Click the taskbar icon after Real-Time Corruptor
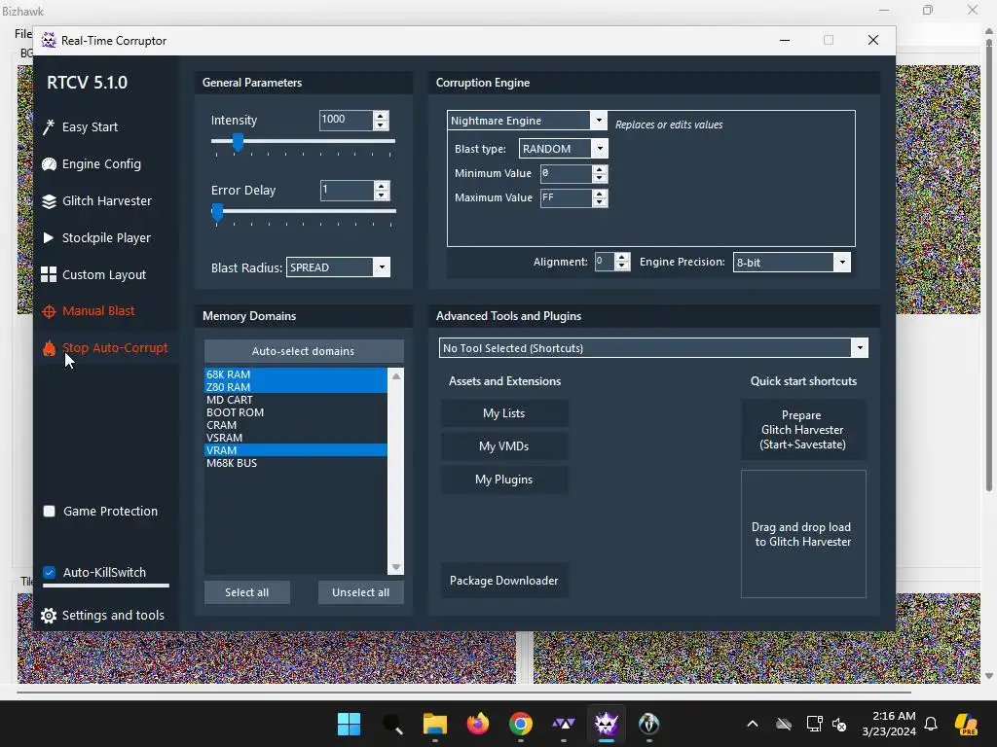Viewport: 997px width, 747px height. (x=648, y=724)
